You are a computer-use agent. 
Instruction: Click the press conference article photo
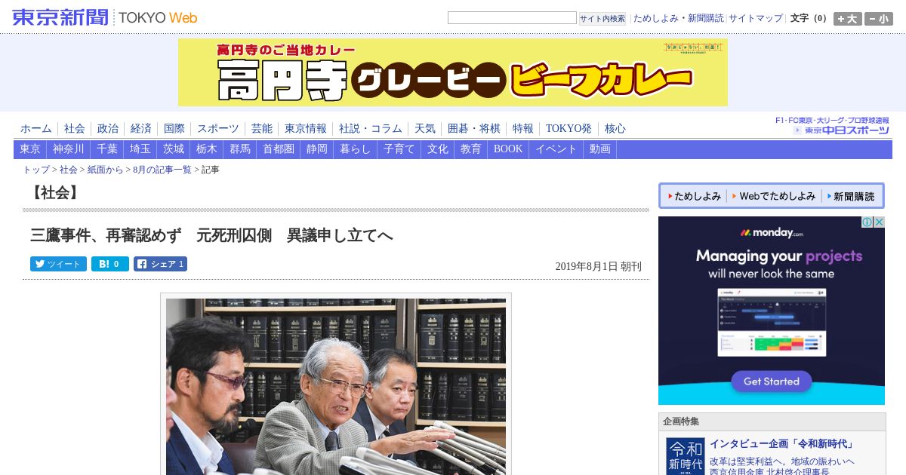pyautogui.click(x=336, y=386)
